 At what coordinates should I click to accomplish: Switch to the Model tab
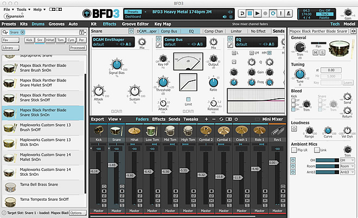click(x=349, y=24)
